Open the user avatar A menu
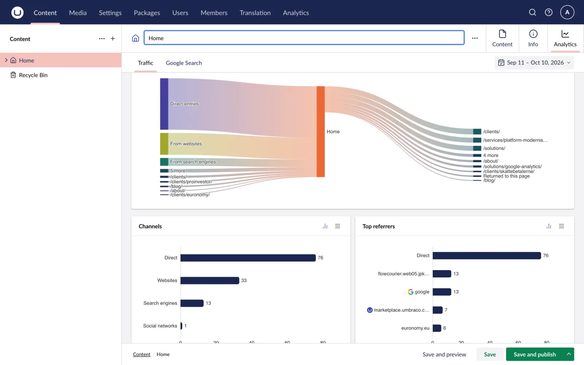 coord(567,12)
